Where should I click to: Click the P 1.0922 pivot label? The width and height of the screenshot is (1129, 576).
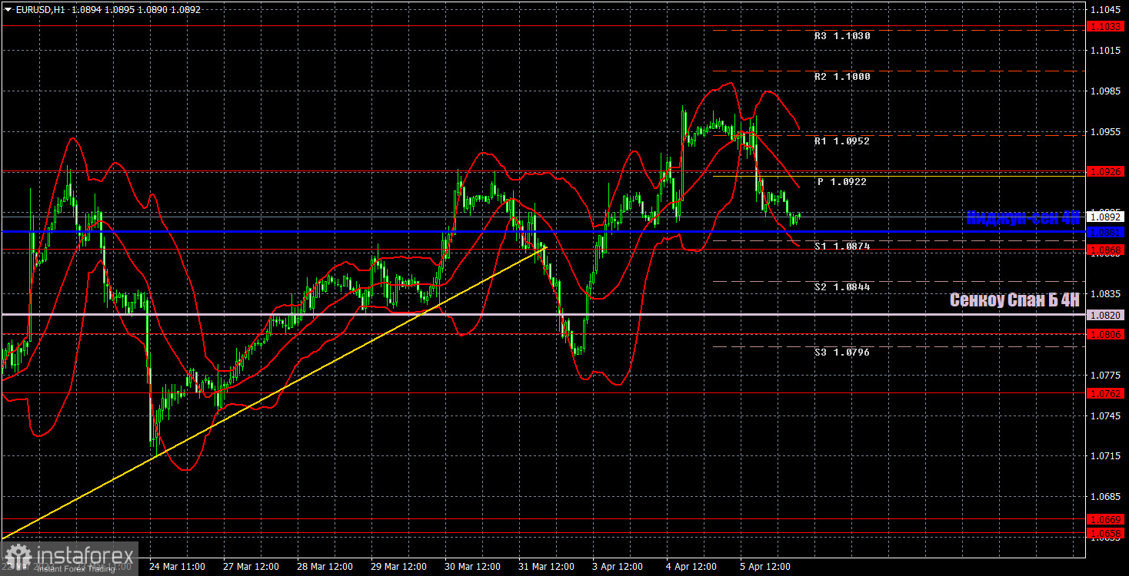(x=842, y=182)
